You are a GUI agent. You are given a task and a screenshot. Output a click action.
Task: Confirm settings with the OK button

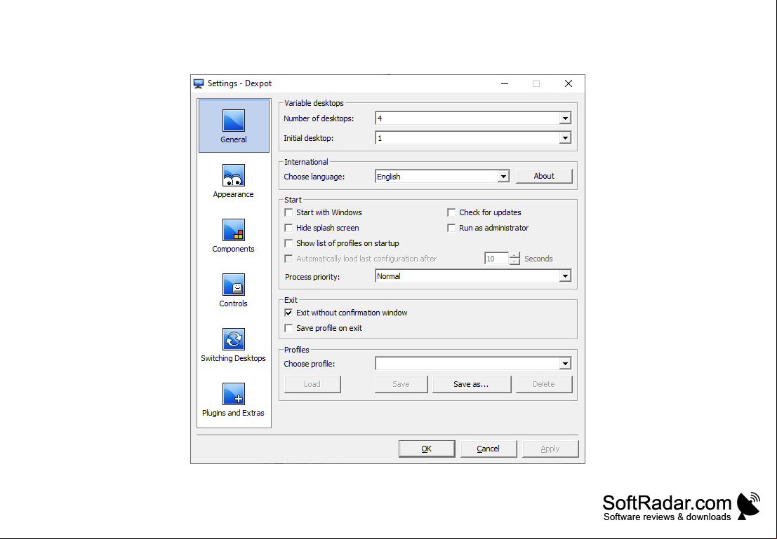click(427, 449)
